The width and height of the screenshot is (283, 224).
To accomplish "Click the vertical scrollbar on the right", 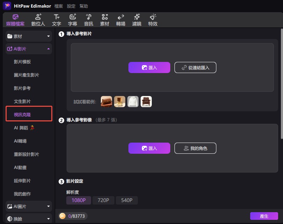I will pos(282,84).
